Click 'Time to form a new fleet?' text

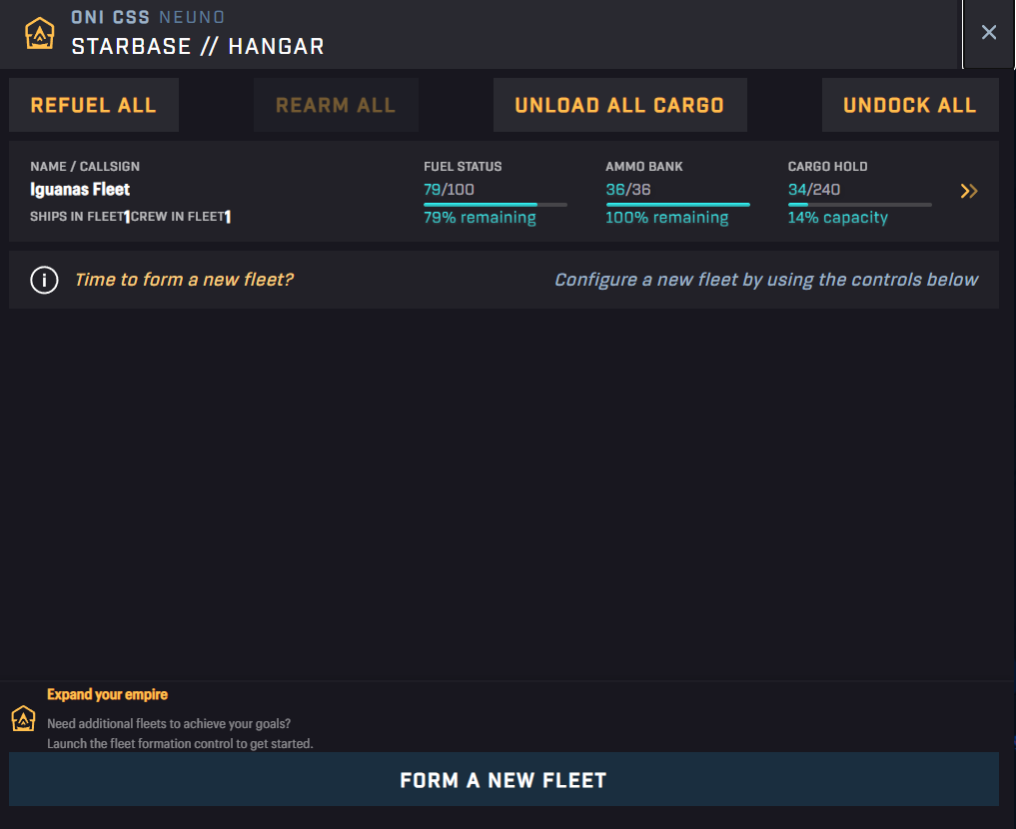(184, 279)
